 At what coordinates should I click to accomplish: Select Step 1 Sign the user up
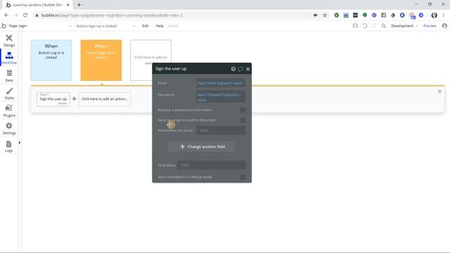[53, 99]
